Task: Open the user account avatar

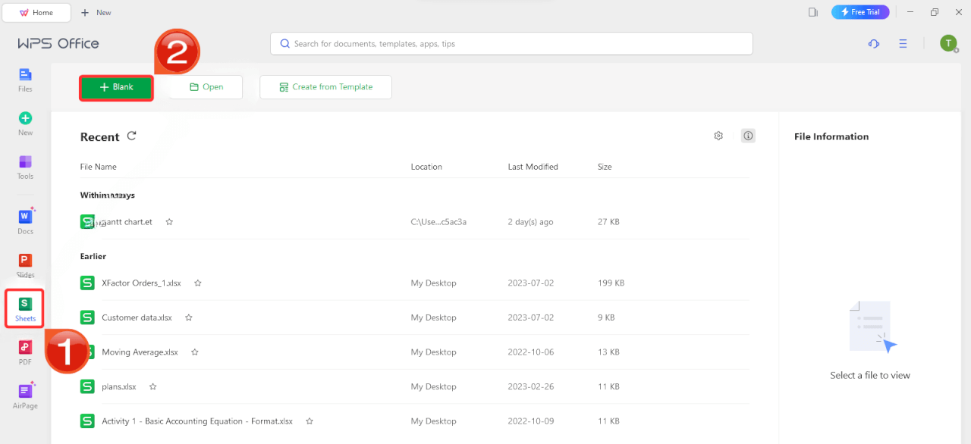Action: (x=948, y=43)
